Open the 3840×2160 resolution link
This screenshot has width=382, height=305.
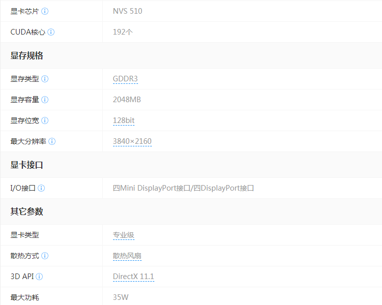(132, 141)
